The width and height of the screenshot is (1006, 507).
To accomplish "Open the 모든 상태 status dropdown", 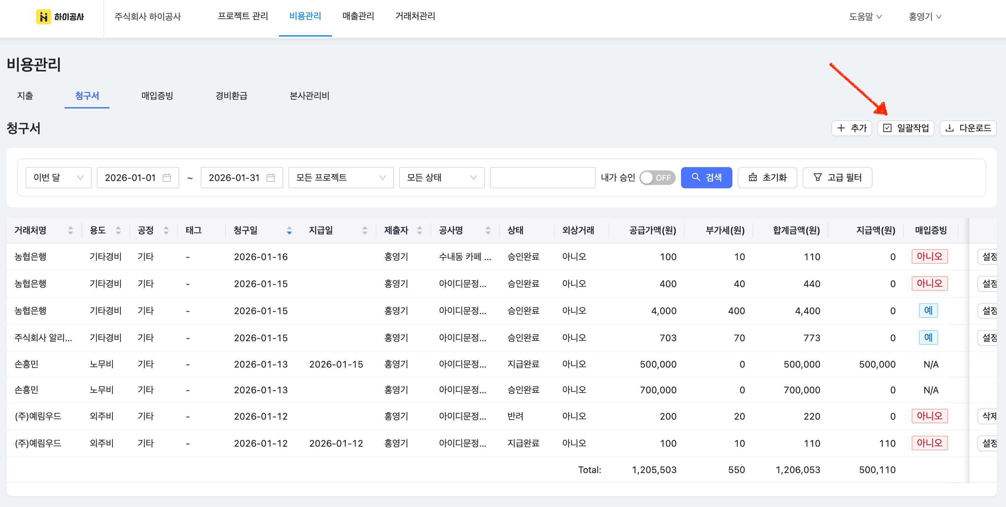I will (441, 178).
